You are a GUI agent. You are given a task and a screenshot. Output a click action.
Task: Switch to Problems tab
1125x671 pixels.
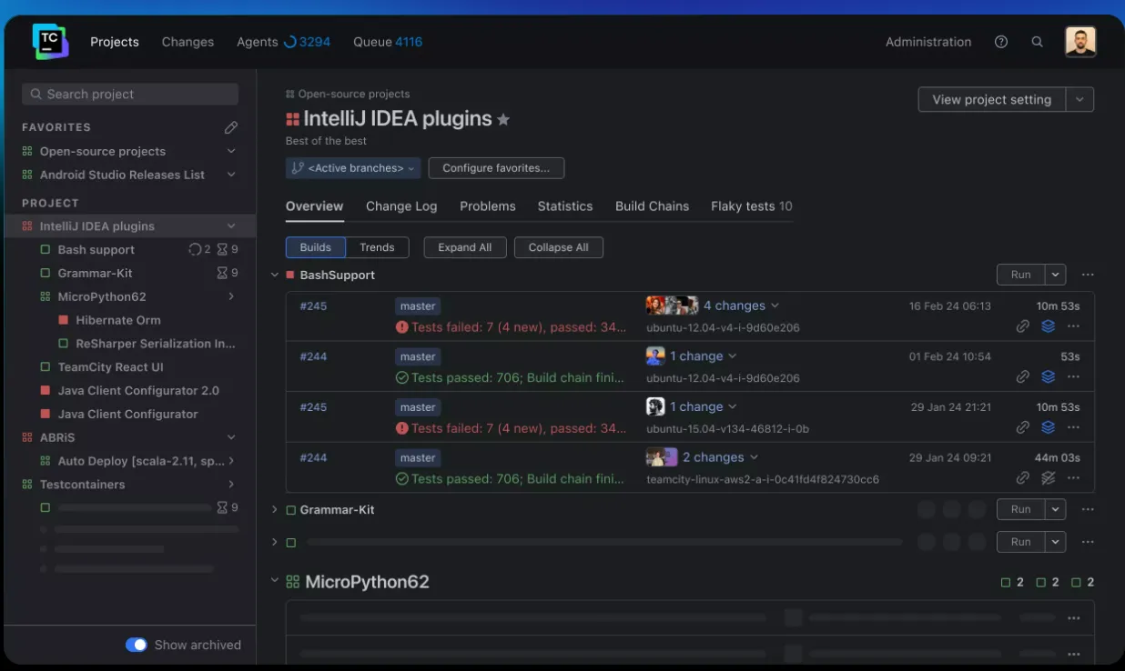point(488,206)
